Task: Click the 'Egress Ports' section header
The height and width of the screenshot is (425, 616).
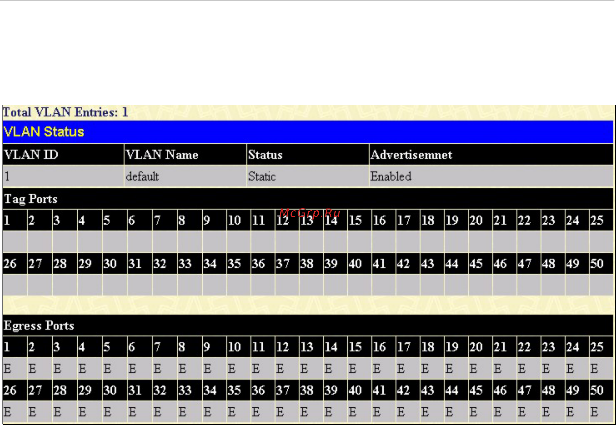Action: pyautogui.click(x=308, y=325)
